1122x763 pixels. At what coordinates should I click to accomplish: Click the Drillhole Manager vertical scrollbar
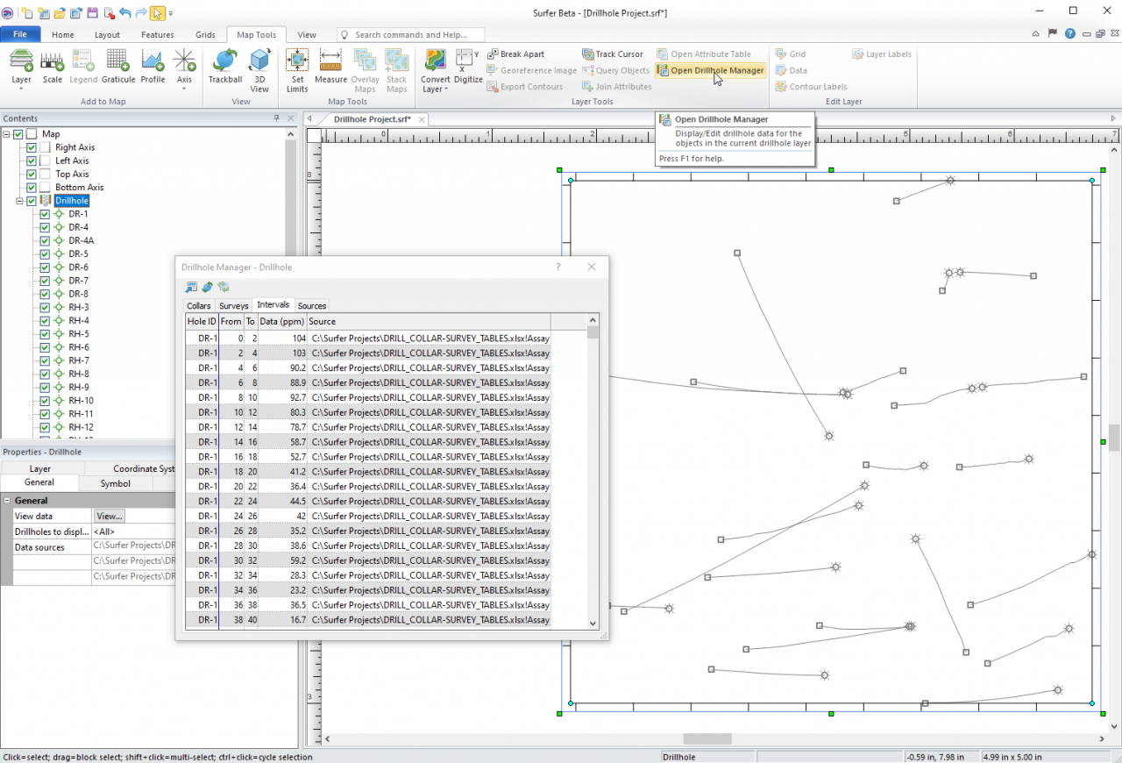coord(593,474)
